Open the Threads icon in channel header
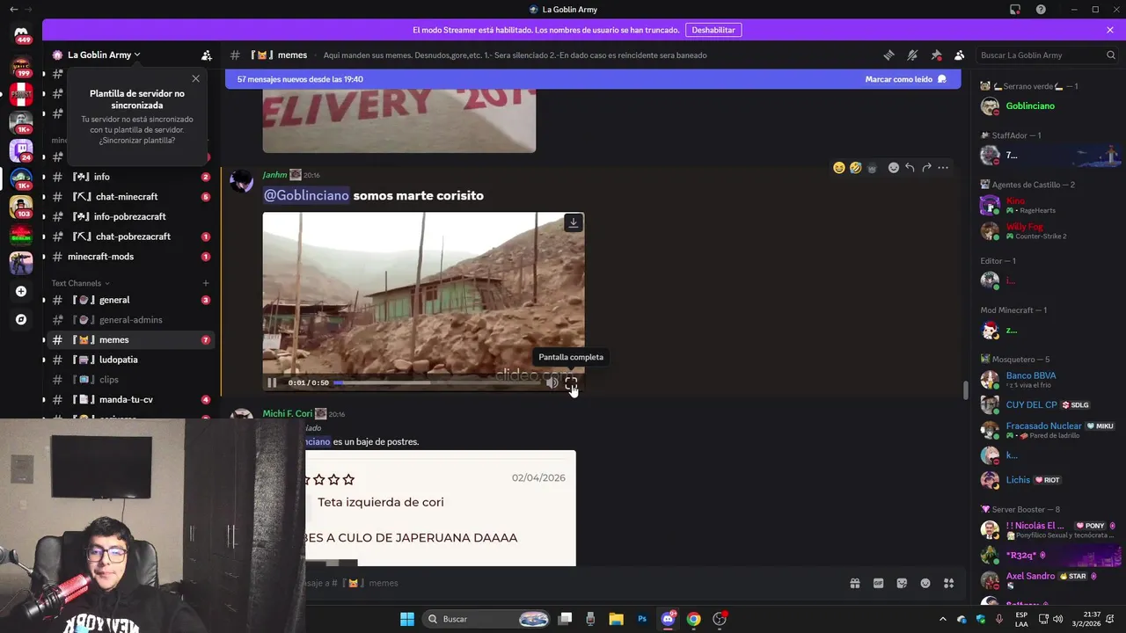The height and width of the screenshot is (633, 1126). pos(888,55)
